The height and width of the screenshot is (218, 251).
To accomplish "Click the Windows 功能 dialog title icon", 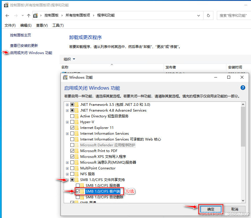I will point(65,77).
